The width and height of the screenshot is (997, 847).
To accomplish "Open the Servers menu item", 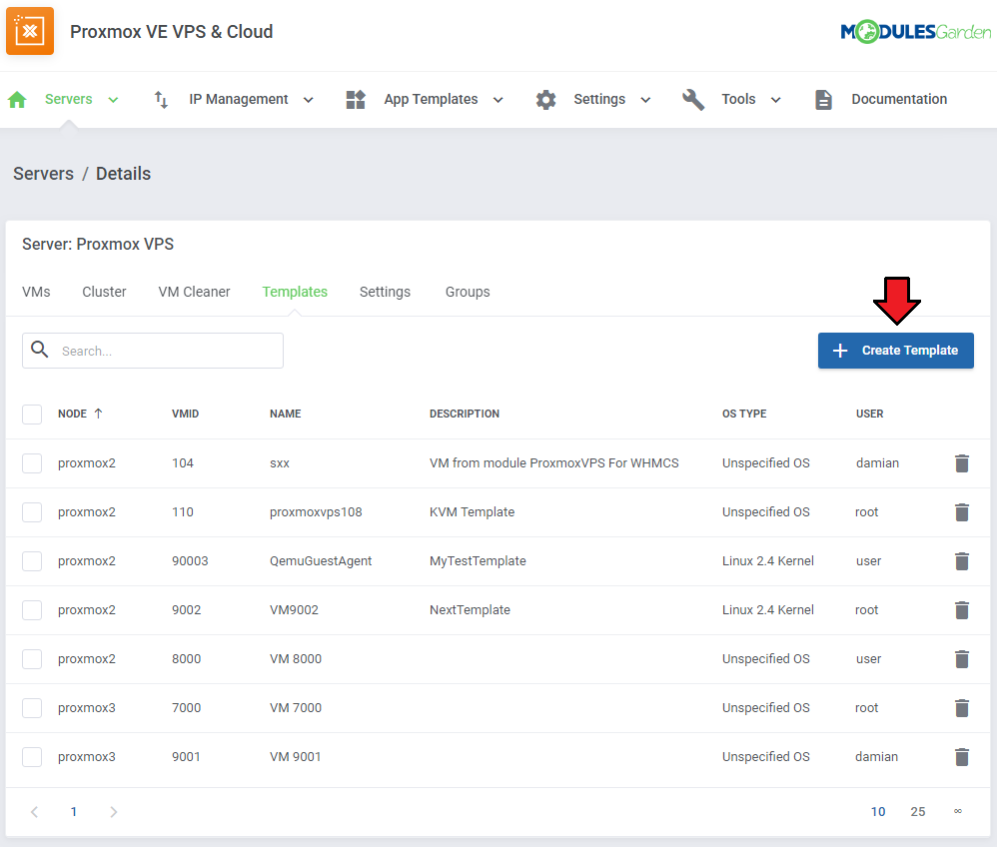I will pos(69,99).
